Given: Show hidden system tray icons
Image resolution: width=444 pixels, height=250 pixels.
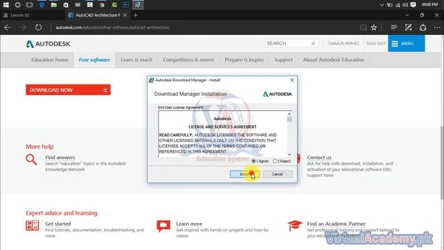Looking at the screenshot, I should [382, 5].
